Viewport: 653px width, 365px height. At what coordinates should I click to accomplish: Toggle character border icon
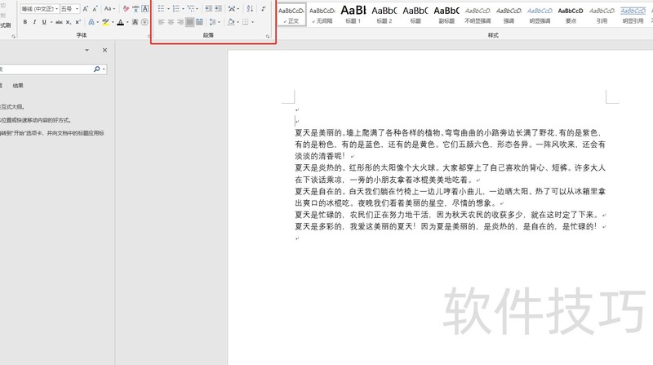click(x=145, y=9)
